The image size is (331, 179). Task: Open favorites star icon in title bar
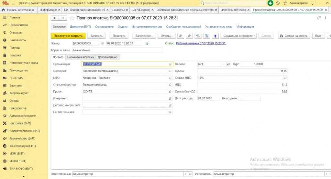(x=285, y=3)
